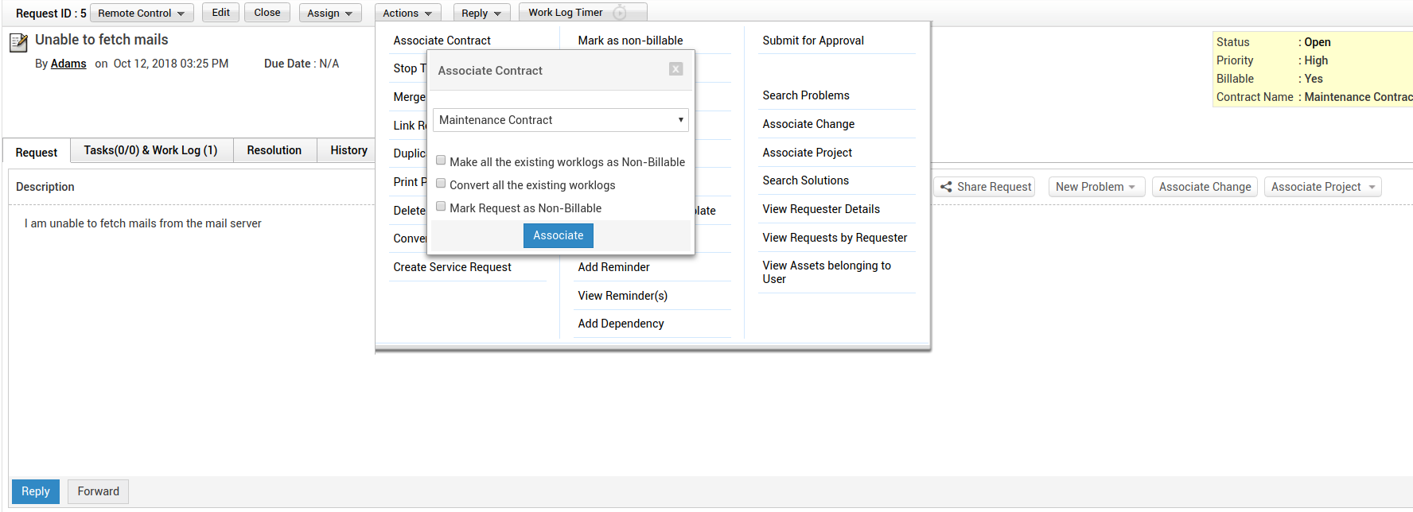Expand the Assign dropdown
1413x512 pixels.
click(x=329, y=14)
